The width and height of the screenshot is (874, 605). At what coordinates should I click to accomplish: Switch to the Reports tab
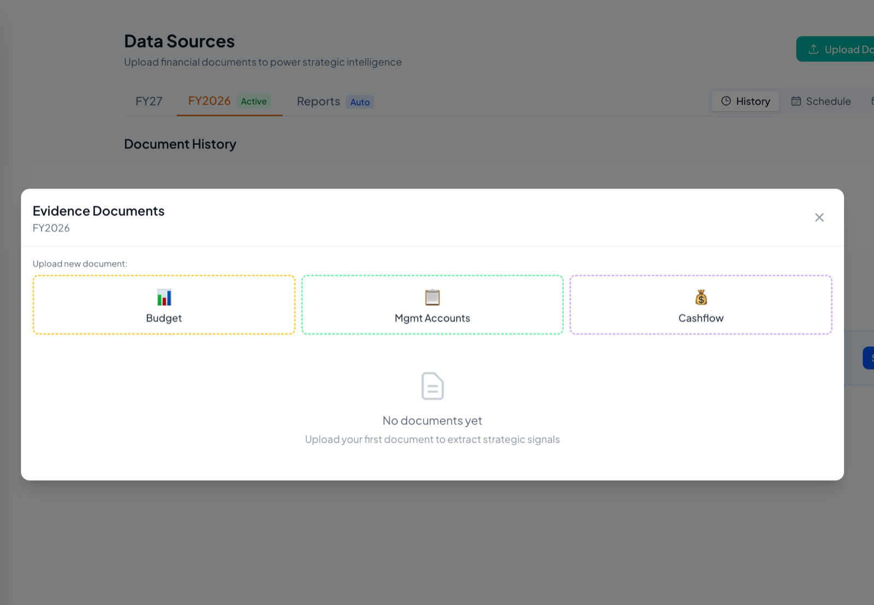[318, 101]
